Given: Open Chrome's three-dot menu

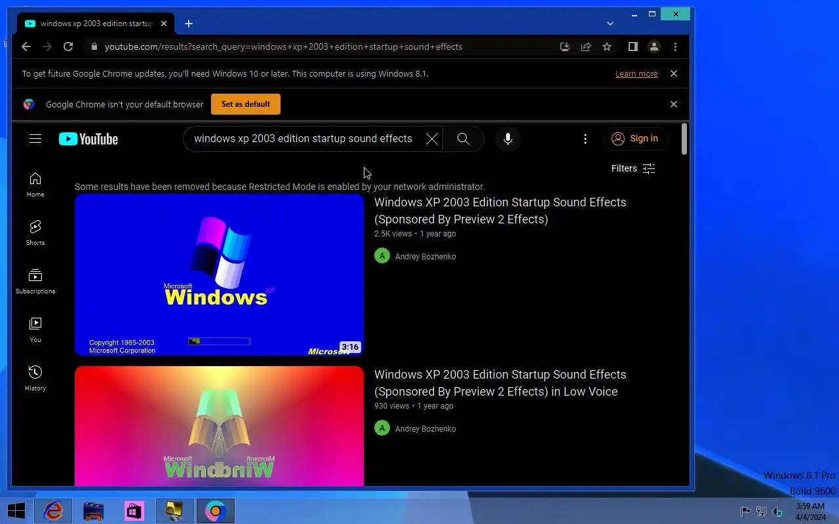Looking at the screenshot, I should coord(675,47).
